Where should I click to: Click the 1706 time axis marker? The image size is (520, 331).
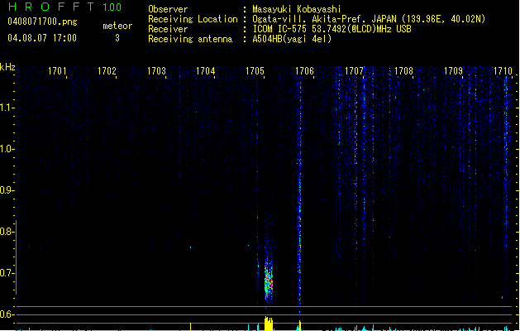coord(304,71)
